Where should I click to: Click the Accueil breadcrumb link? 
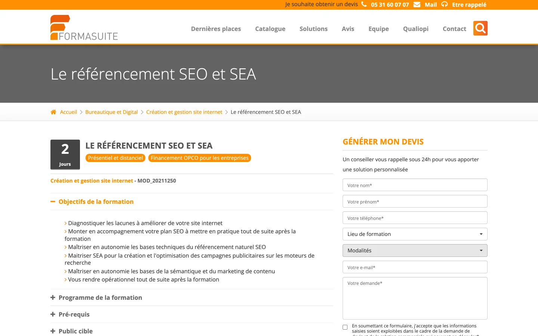[68, 112]
